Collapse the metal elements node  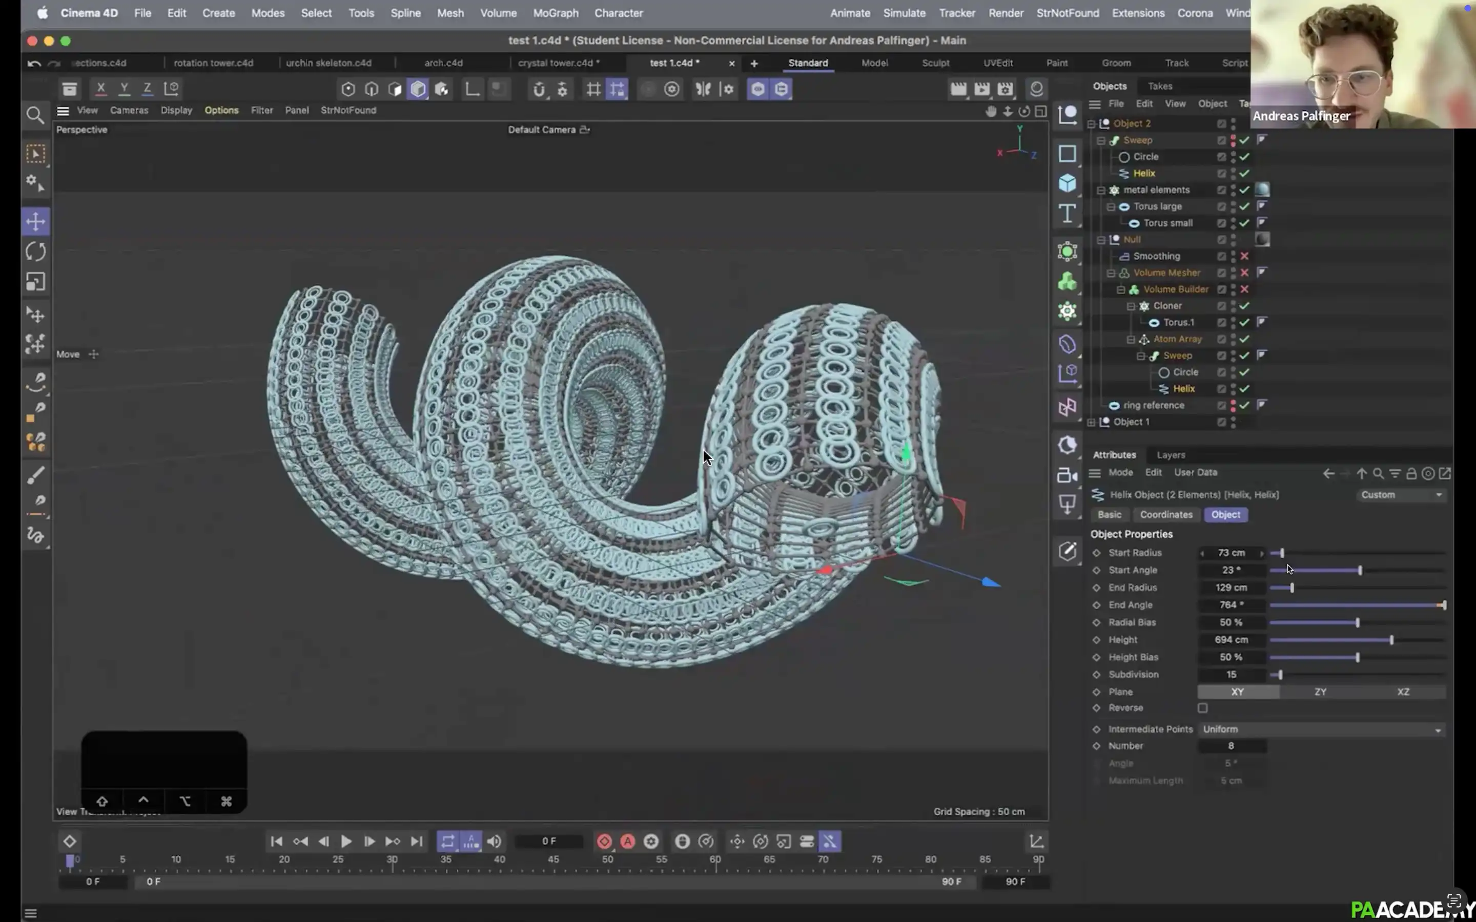pos(1101,190)
